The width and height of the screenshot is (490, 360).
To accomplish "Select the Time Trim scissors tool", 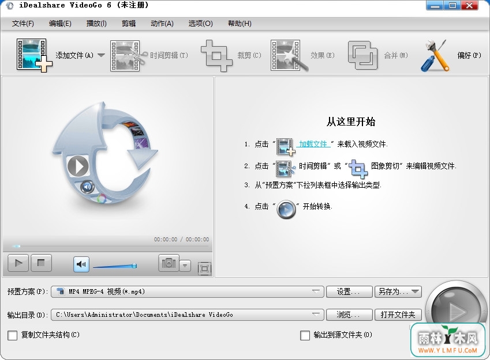I will coord(129,55).
